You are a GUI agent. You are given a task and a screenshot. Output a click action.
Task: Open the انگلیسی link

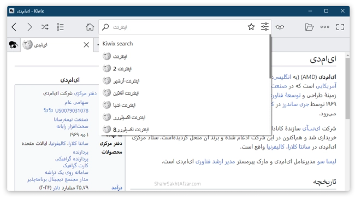pyautogui.click(x=282, y=77)
